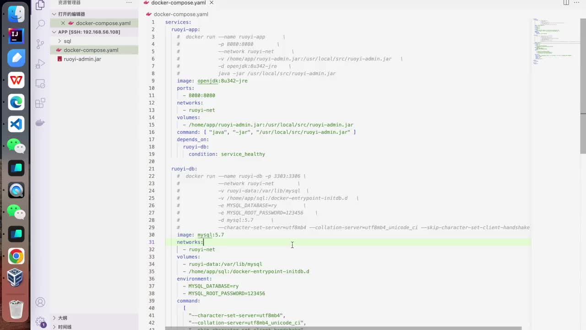Open Google Chrome from the Dock
Image resolution: width=586 pixels, height=330 pixels.
(16, 256)
